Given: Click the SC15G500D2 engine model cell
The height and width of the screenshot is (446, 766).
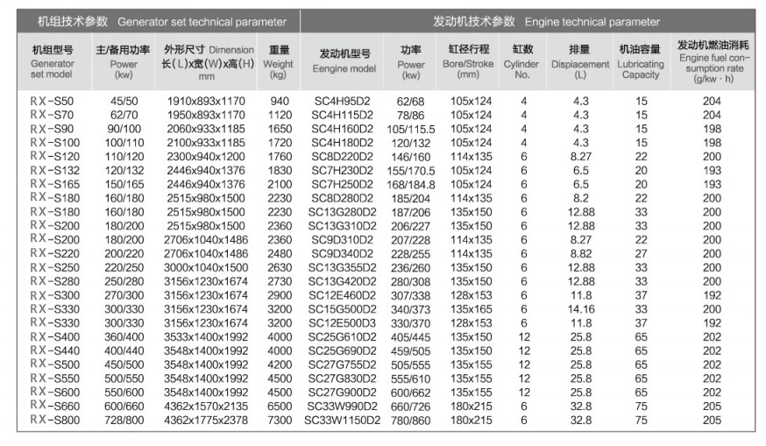Looking at the screenshot, I should [342, 309].
